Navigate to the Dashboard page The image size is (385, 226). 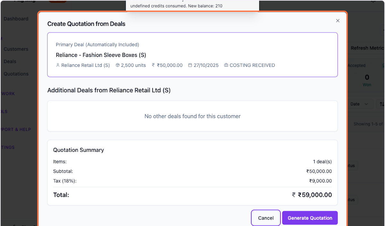[16, 19]
